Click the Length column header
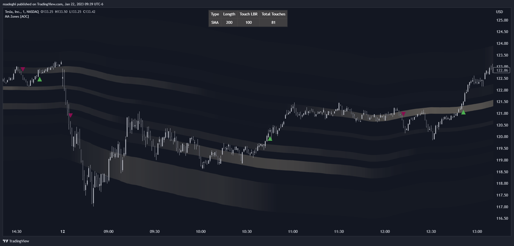 coord(229,14)
